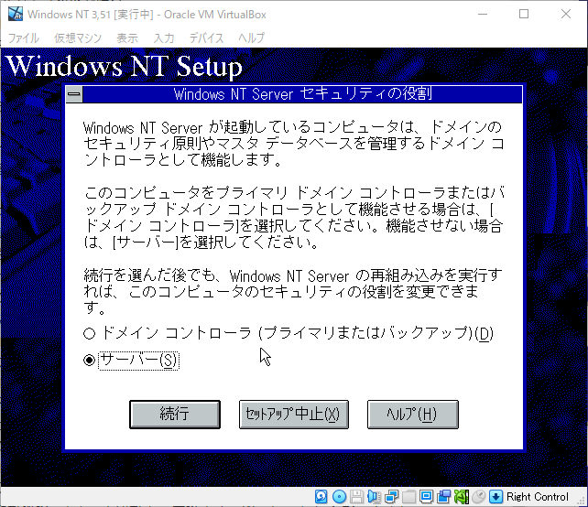Image resolution: width=588 pixels, height=507 pixels.
Task: Click the ヘルプ(H) button
Action: 412,414
